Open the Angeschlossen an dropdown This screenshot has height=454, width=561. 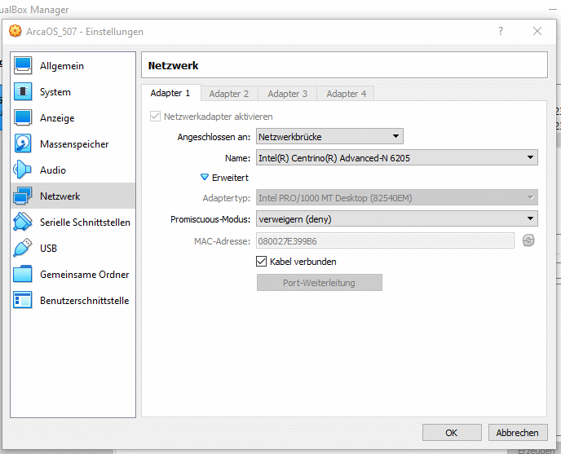(329, 137)
